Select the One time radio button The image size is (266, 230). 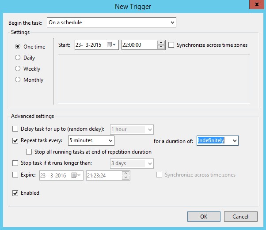click(x=18, y=46)
